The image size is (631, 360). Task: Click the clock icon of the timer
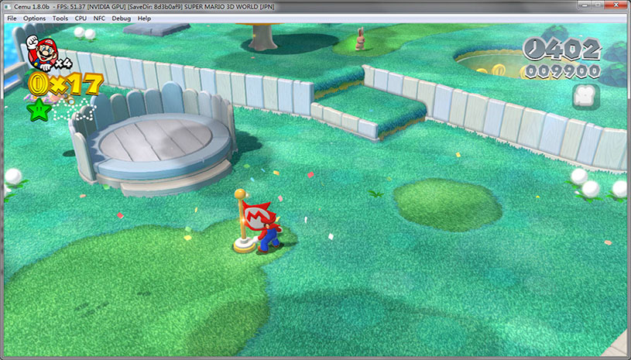533,50
